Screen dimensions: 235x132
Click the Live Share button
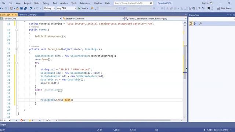pyautogui.click(x=224, y=8)
